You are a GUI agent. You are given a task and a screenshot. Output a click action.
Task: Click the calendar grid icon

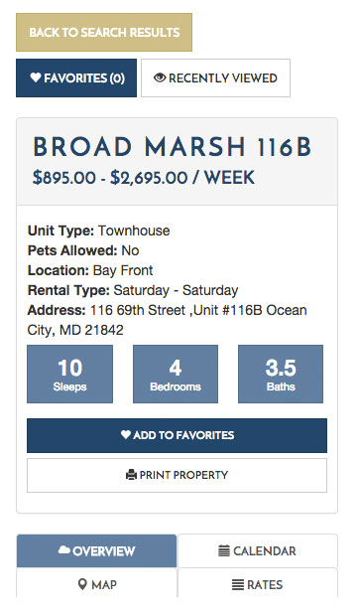click(224, 551)
